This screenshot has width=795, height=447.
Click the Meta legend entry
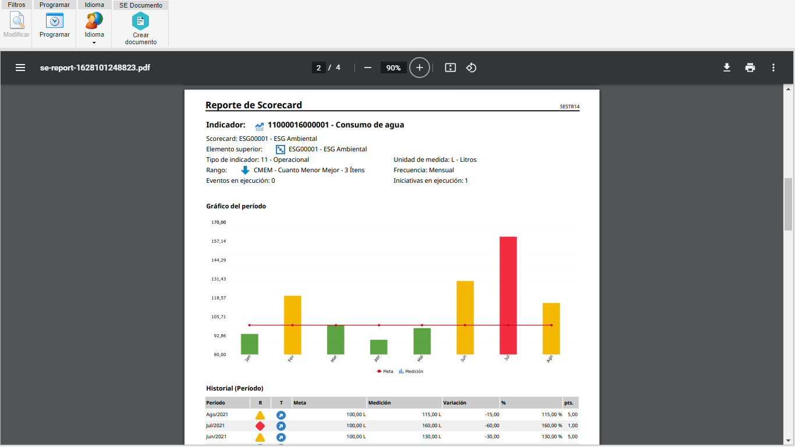tap(385, 371)
